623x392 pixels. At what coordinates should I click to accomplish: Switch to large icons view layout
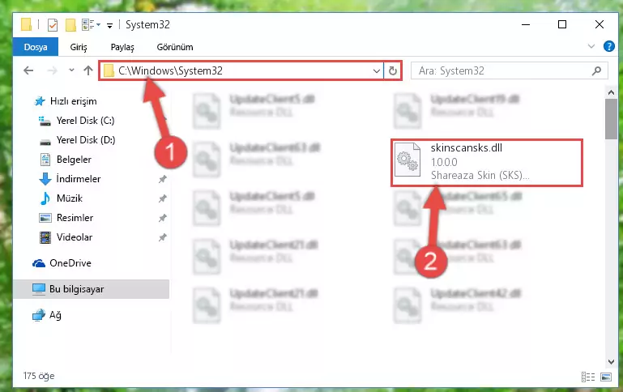(606, 377)
